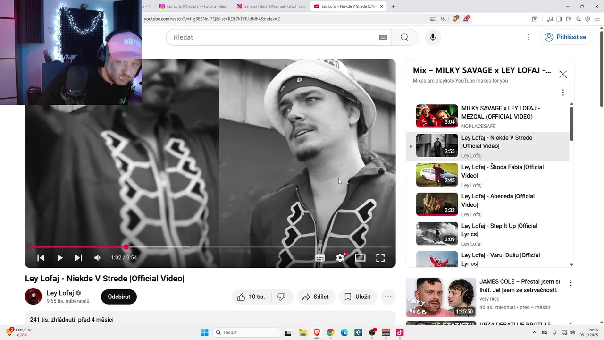Run search with the magnifier button
Viewport: 604px width, 340px height.
point(404,37)
